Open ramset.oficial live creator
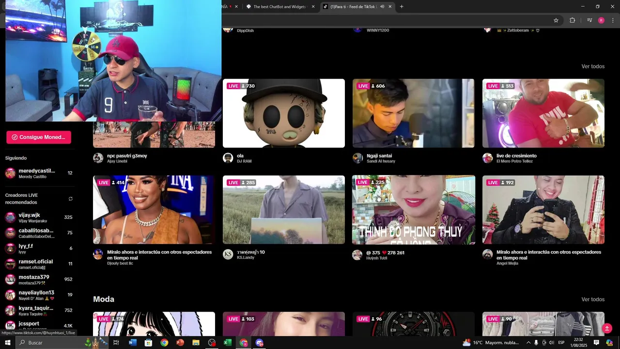 pyautogui.click(x=39, y=264)
